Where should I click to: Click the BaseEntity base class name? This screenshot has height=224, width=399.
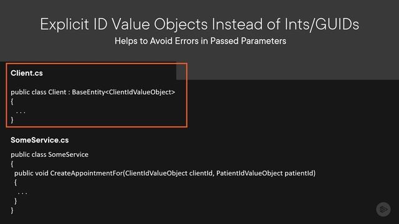89,92
